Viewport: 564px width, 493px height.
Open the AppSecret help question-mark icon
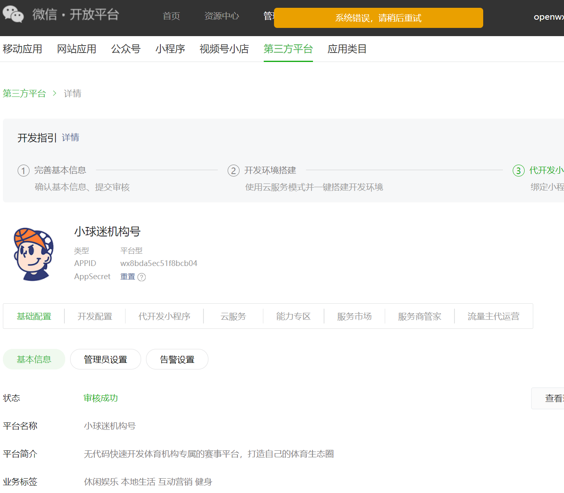coord(142,277)
